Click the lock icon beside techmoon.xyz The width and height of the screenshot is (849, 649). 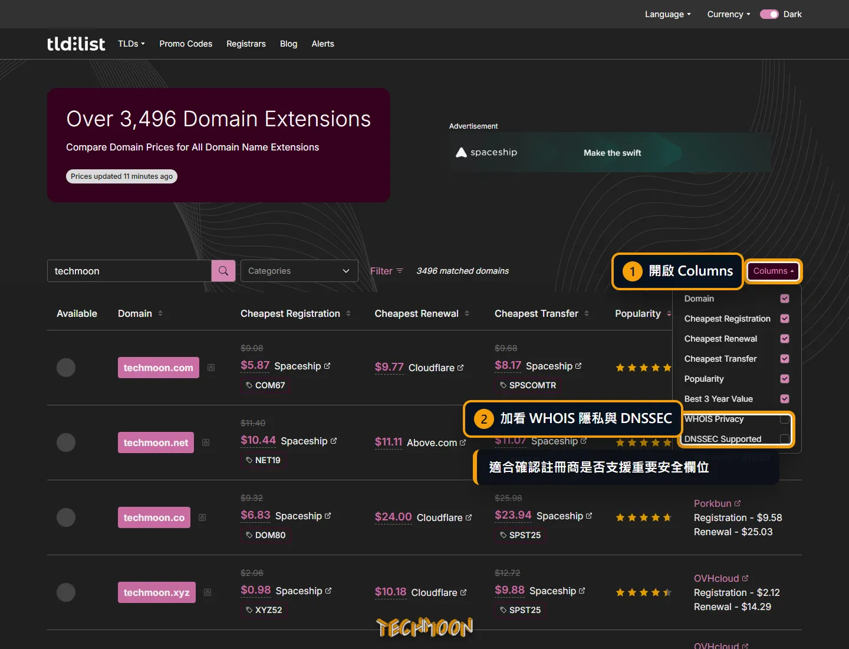point(208,592)
